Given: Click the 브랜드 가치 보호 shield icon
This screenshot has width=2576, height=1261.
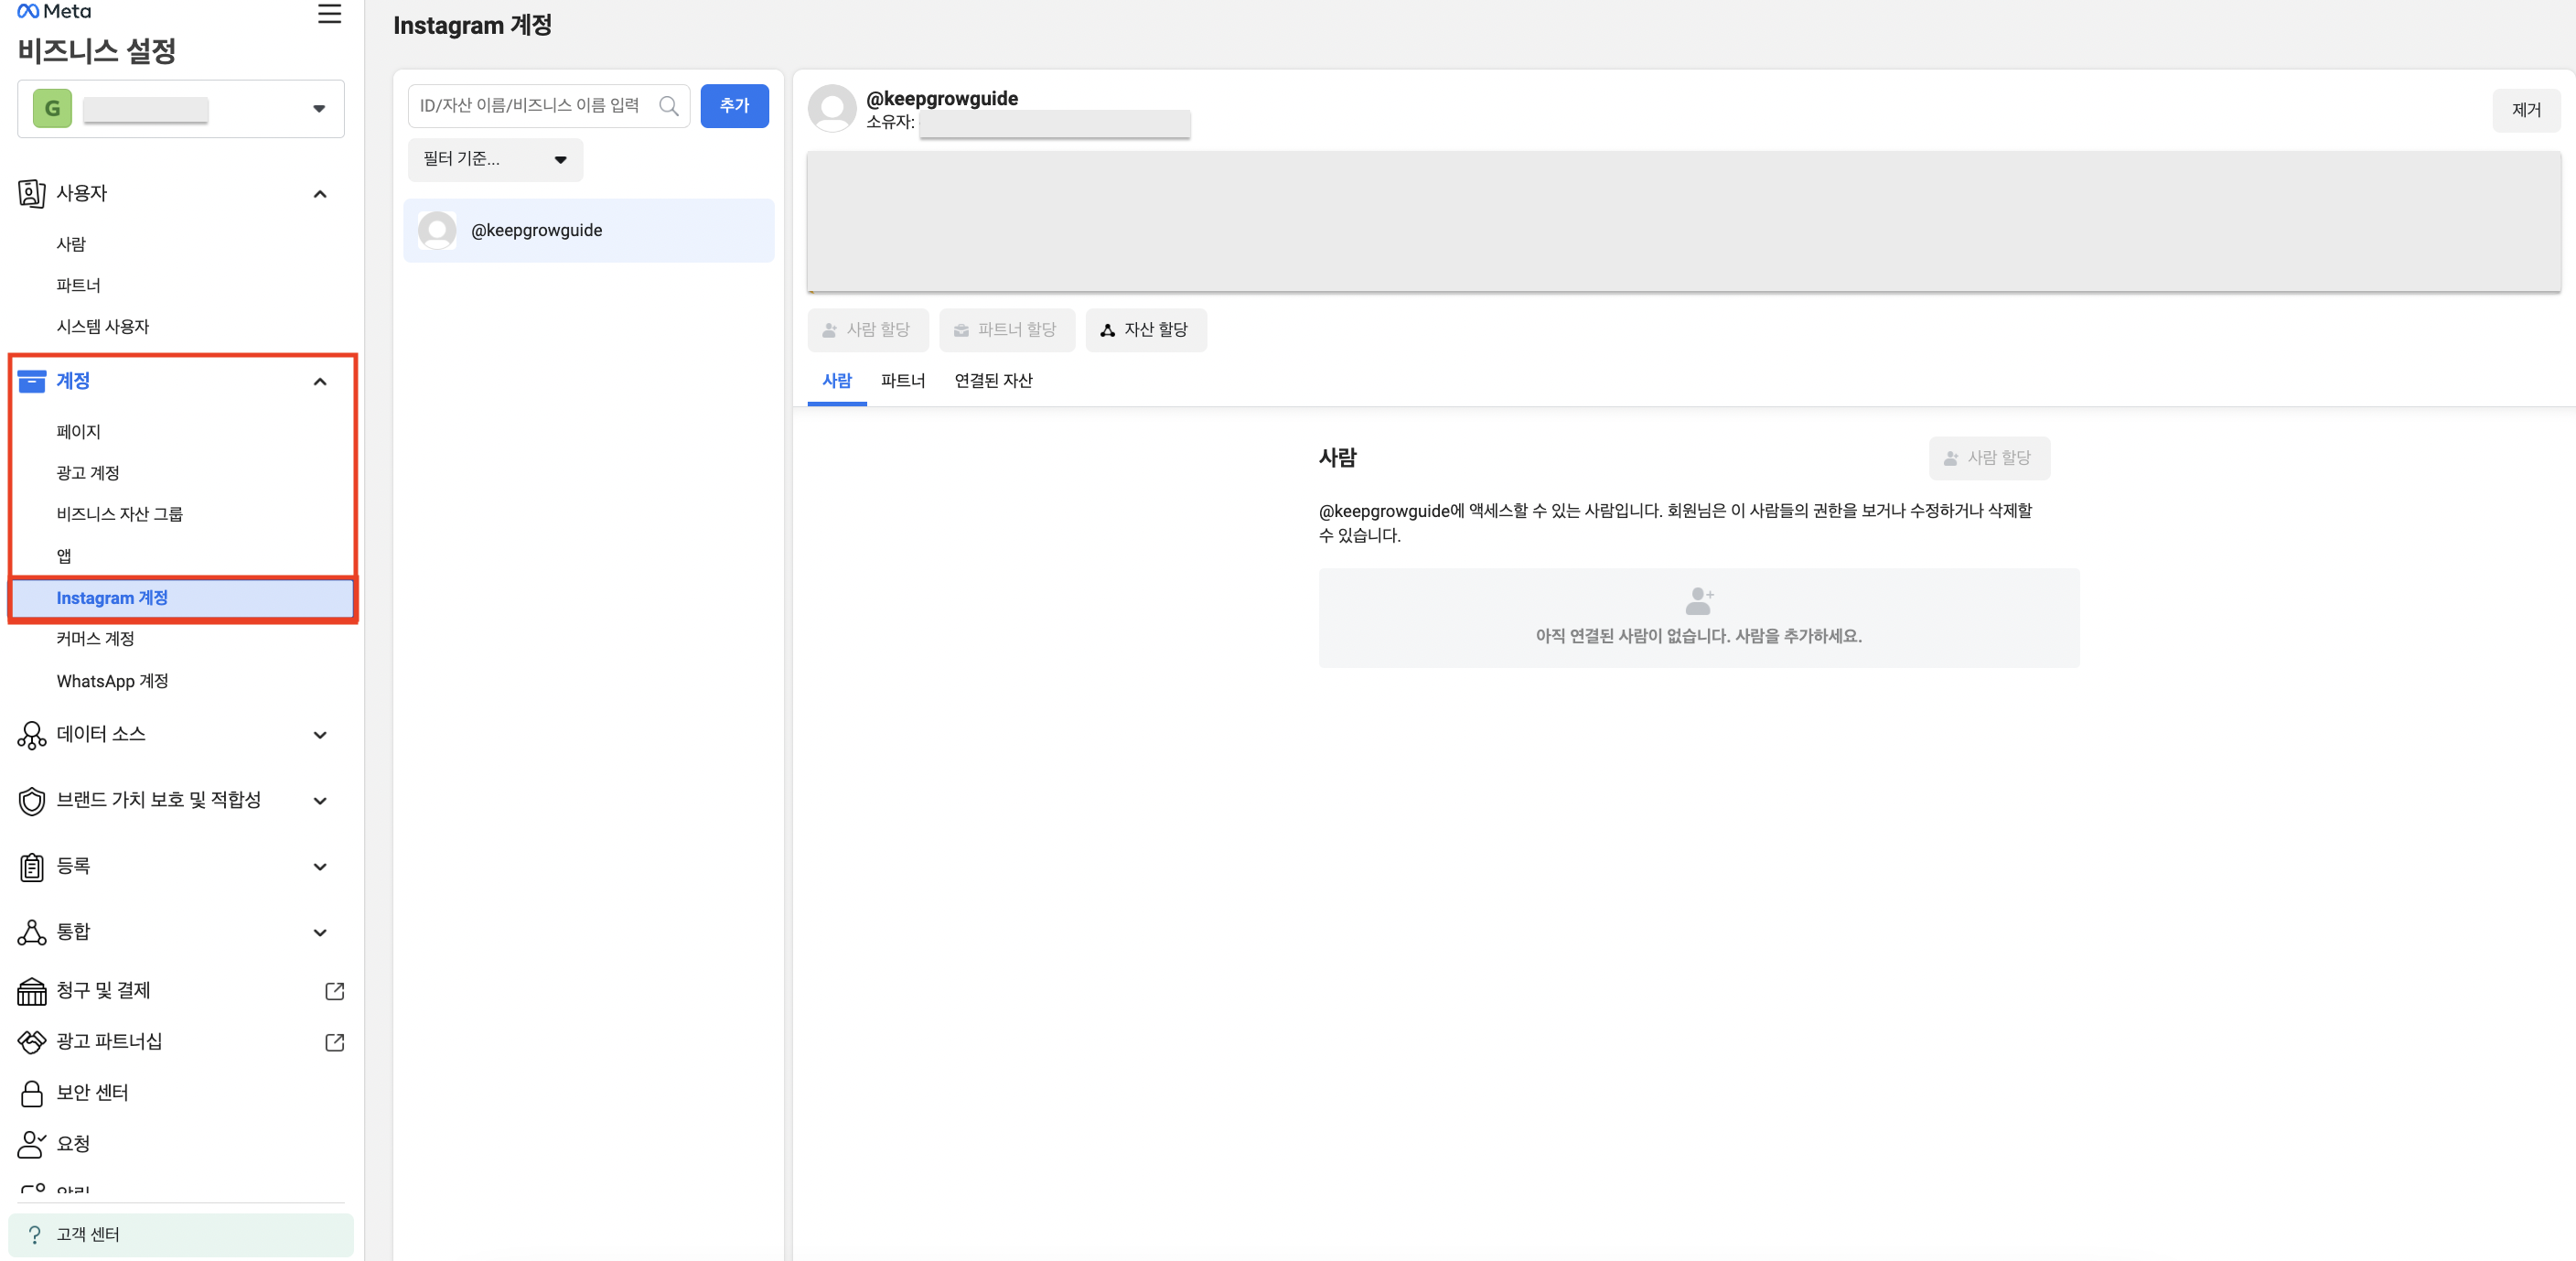Looking at the screenshot, I should point(31,801).
